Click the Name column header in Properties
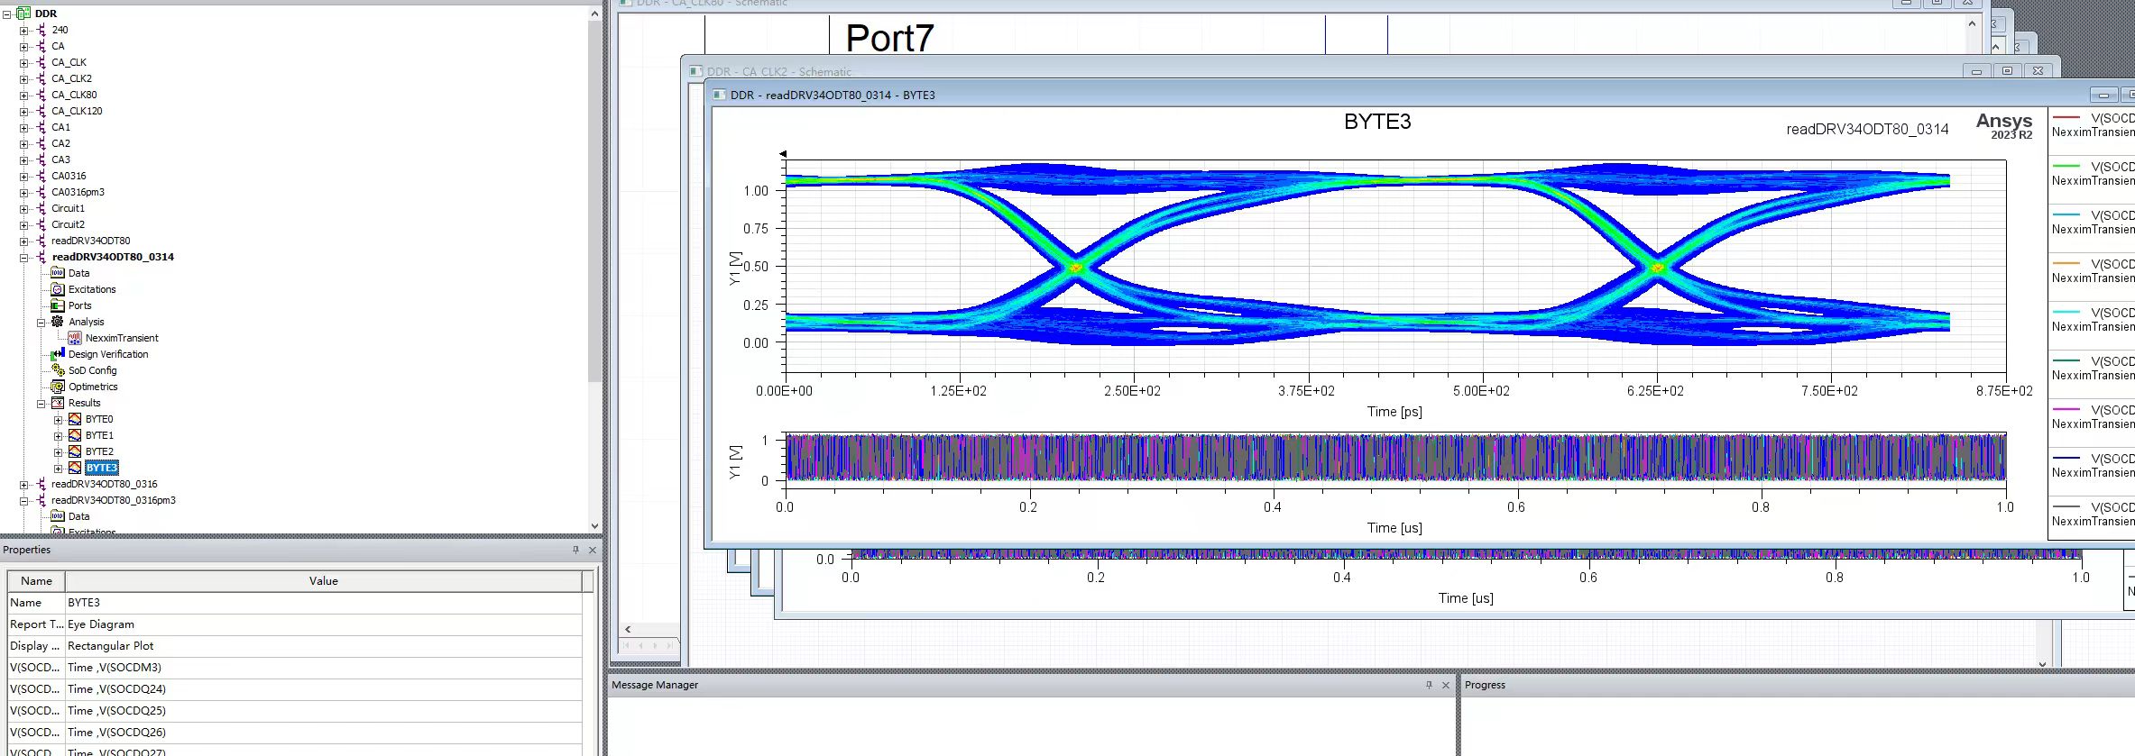The width and height of the screenshot is (2135, 756). pos(36,581)
